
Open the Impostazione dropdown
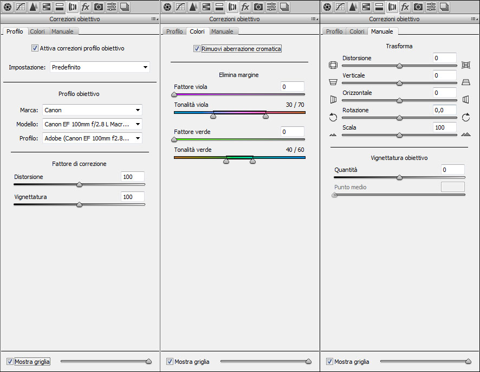pos(100,67)
